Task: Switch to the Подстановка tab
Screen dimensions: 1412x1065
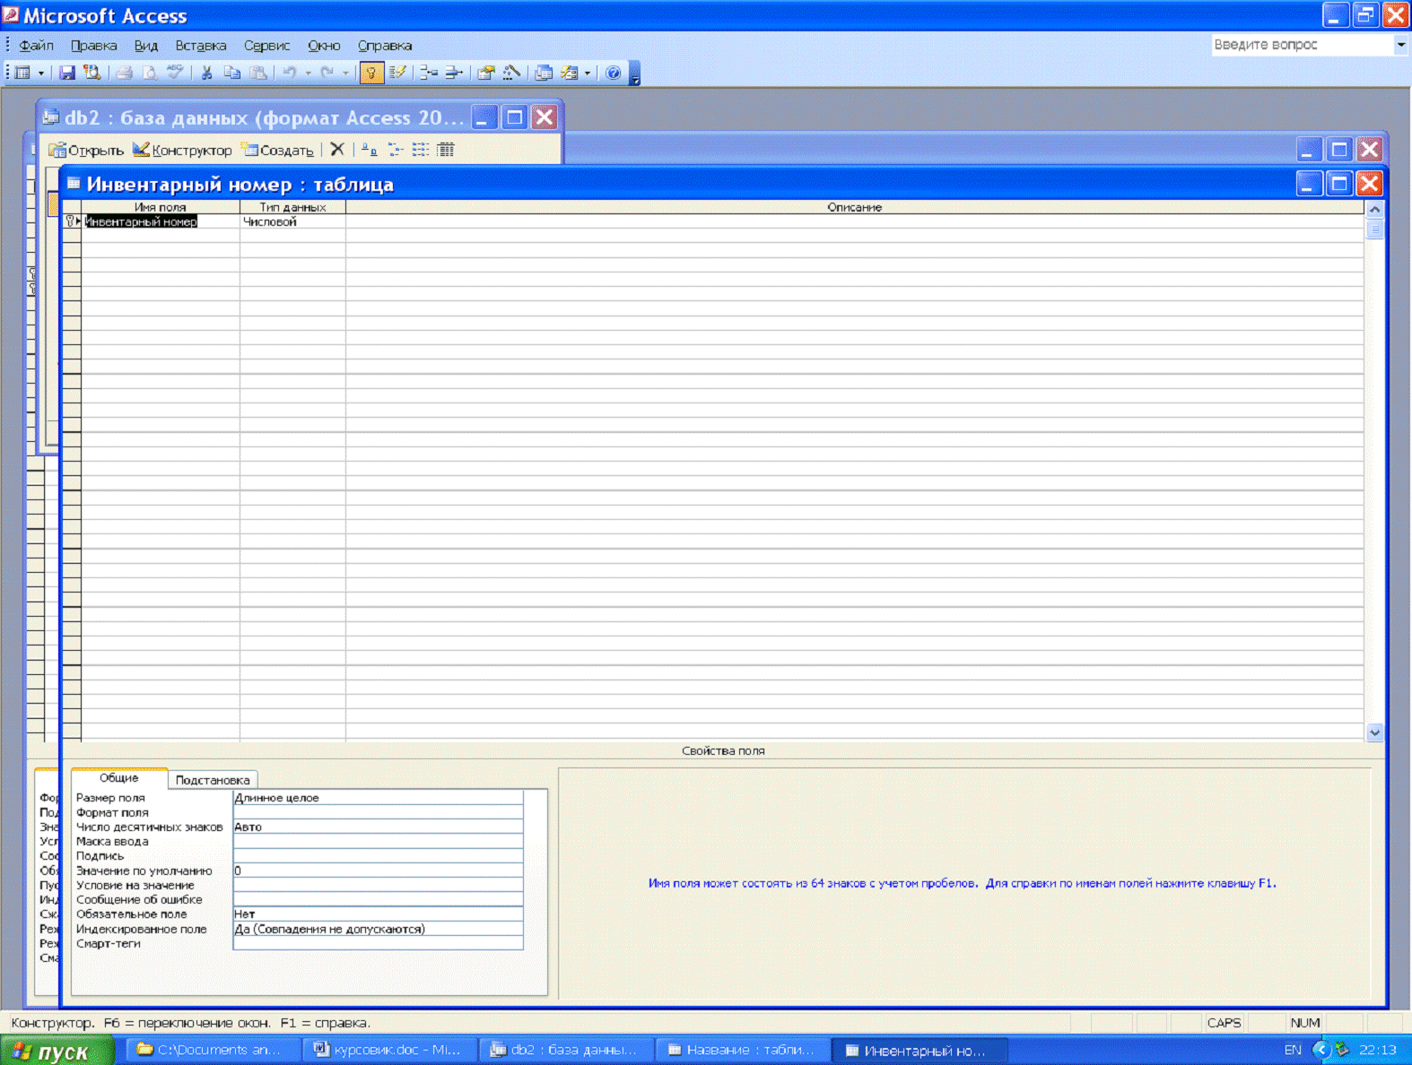Action: 213,780
